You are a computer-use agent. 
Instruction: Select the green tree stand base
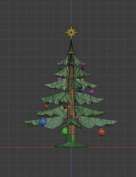[71, 141]
